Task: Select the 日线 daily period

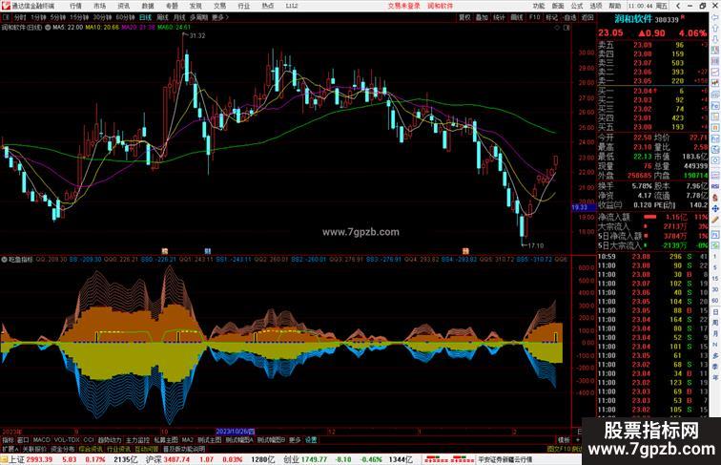Action: pos(145,17)
